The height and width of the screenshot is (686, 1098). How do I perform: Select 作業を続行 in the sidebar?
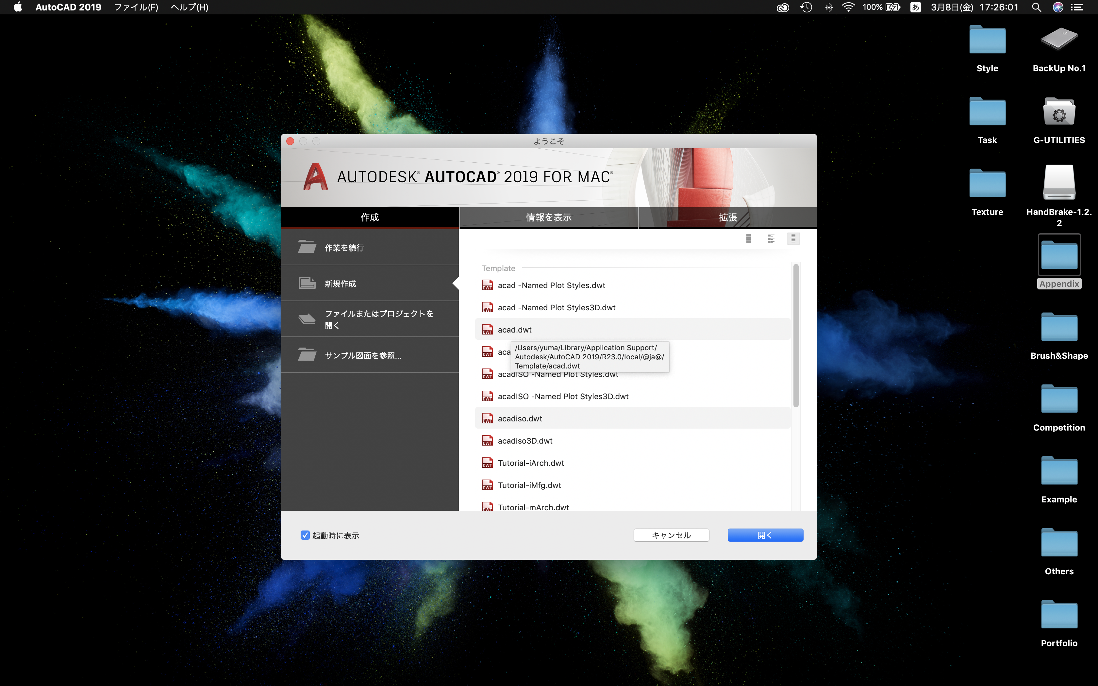click(370, 247)
